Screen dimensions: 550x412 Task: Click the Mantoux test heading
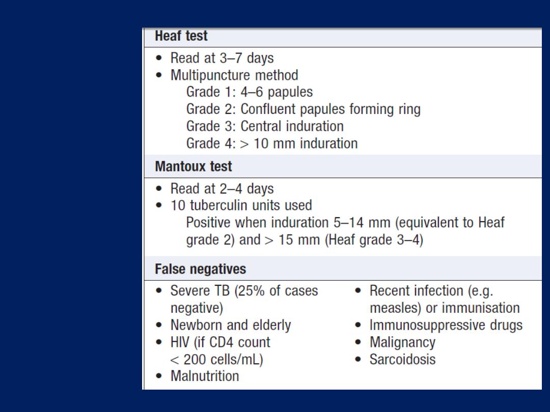(194, 166)
